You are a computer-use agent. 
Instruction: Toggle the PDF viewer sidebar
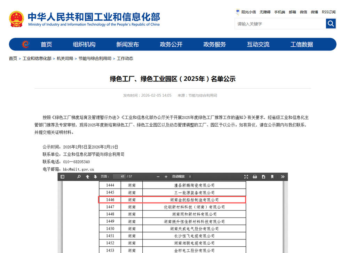(x=62, y=177)
